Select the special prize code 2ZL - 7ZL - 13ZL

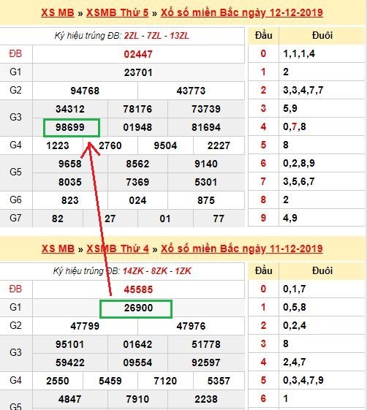click(156, 36)
